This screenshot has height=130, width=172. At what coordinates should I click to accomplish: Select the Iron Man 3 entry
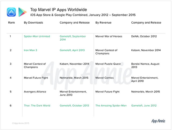click(30, 50)
